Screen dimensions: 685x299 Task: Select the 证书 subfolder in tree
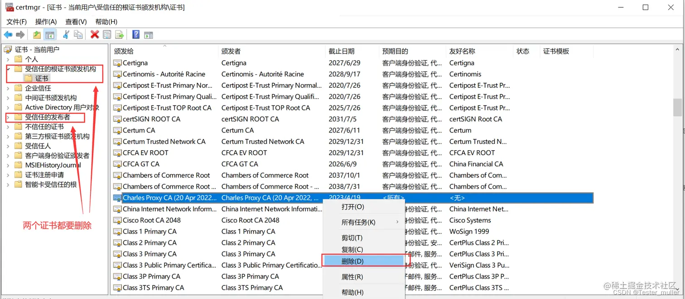coord(42,79)
